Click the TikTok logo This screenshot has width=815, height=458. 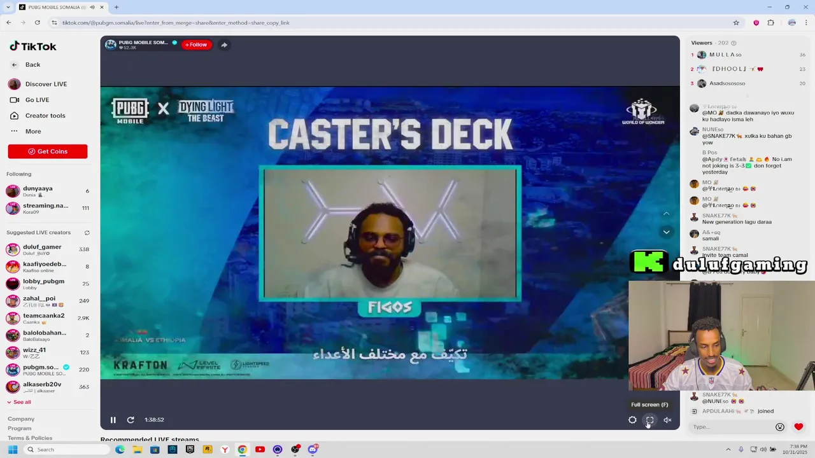tap(32, 46)
